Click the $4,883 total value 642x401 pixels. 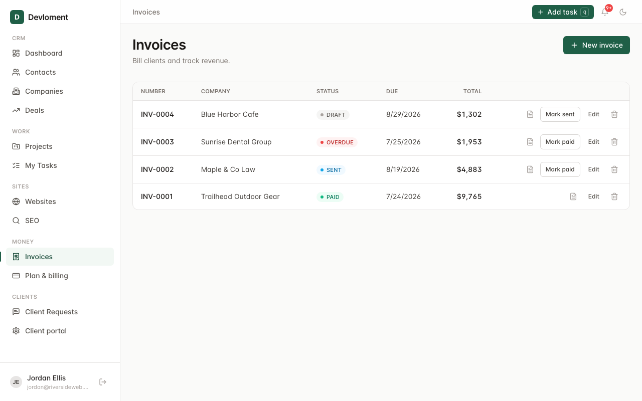click(x=469, y=169)
